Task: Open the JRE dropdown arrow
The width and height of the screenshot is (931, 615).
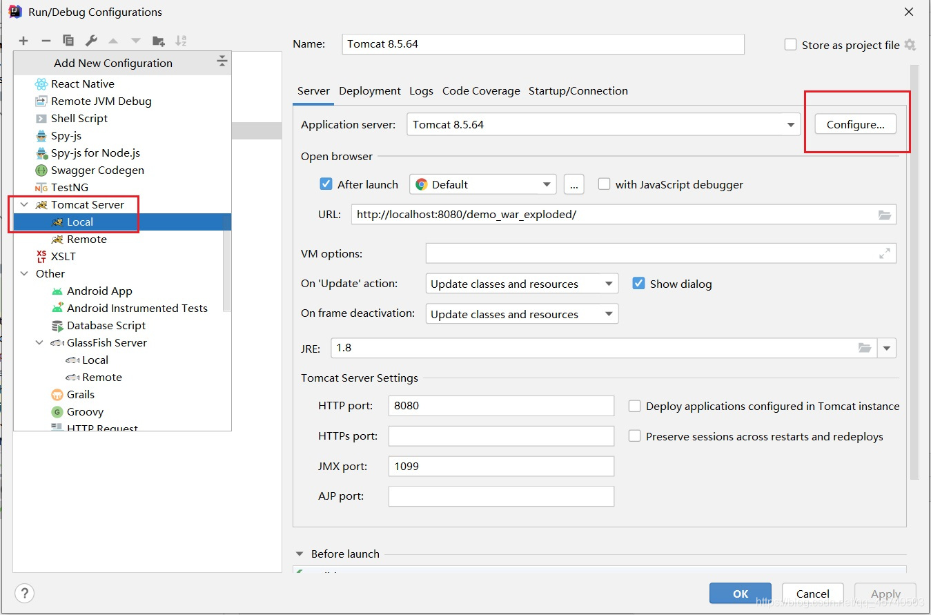Action: pyautogui.click(x=887, y=348)
